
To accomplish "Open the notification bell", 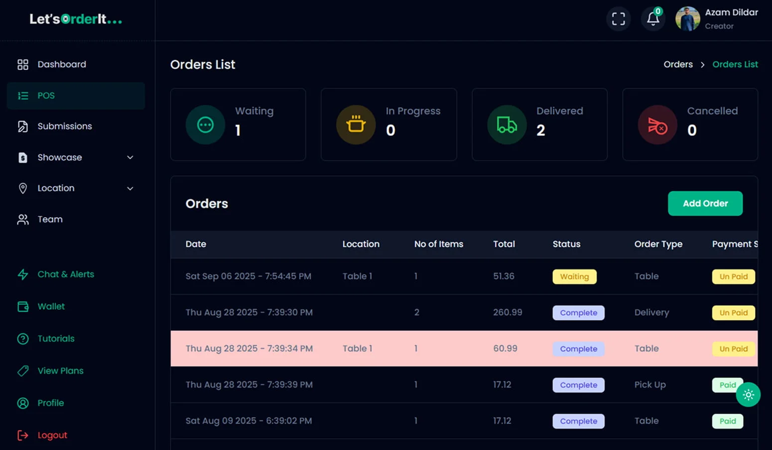I will pos(652,18).
